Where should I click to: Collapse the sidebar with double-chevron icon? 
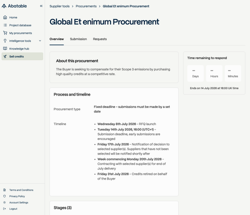point(41,6)
